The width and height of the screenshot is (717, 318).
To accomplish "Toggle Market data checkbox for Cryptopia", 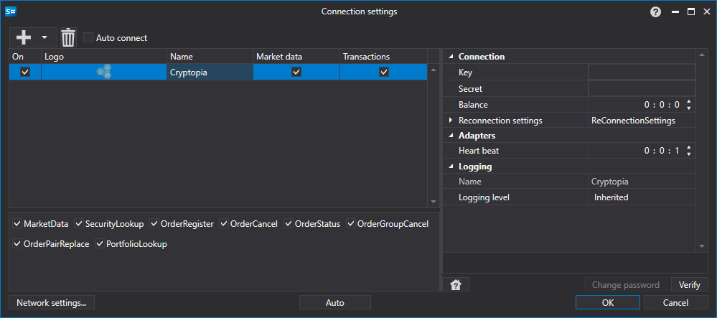I will (x=296, y=72).
